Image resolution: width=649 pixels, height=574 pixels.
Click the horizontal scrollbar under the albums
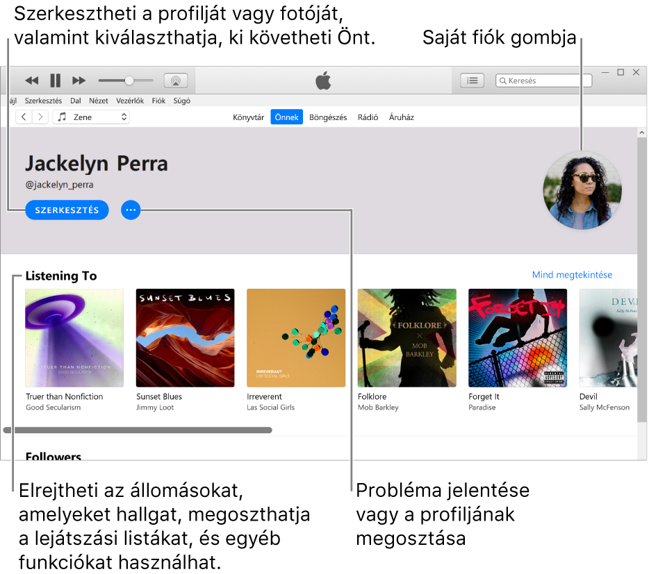138,430
